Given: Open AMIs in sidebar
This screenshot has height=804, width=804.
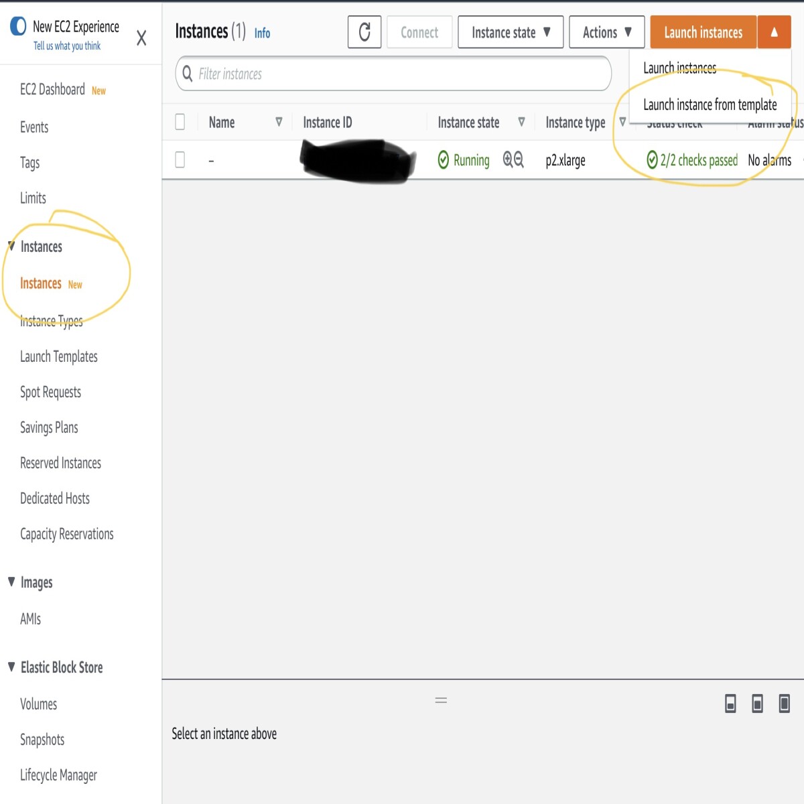Looking at the screenshot, I should 30,619.
